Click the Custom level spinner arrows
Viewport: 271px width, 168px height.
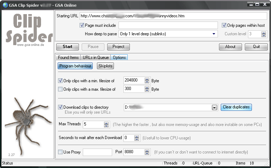point(264,34)
